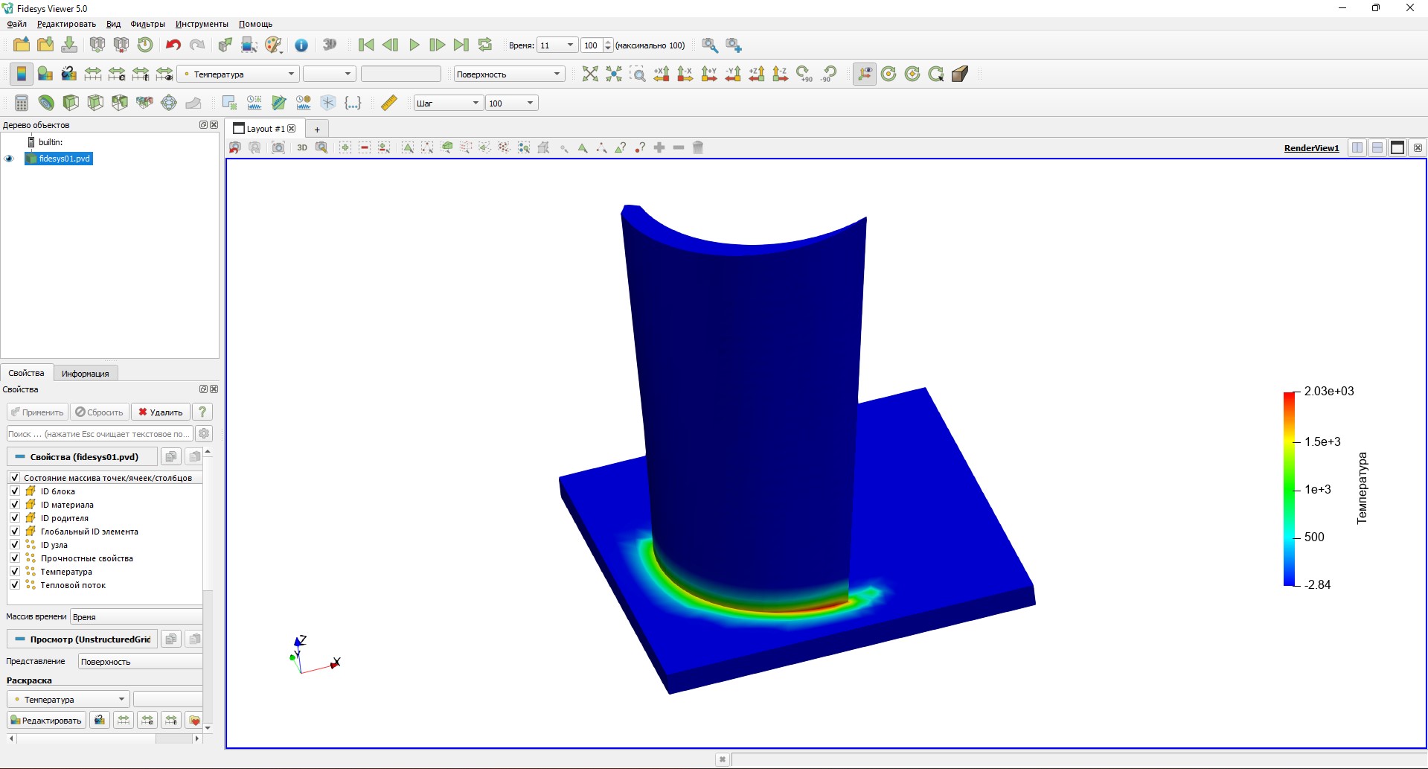Maximize the render view frame
Screen dimensions: 1428x769
pyautogui.click(x=1397, y=147)
